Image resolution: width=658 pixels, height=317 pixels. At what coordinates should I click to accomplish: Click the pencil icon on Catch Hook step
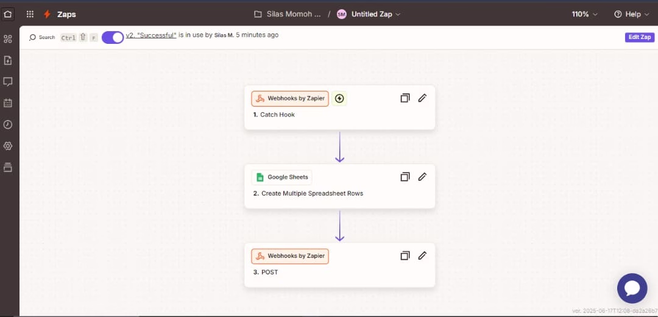[x=422, y=98]
